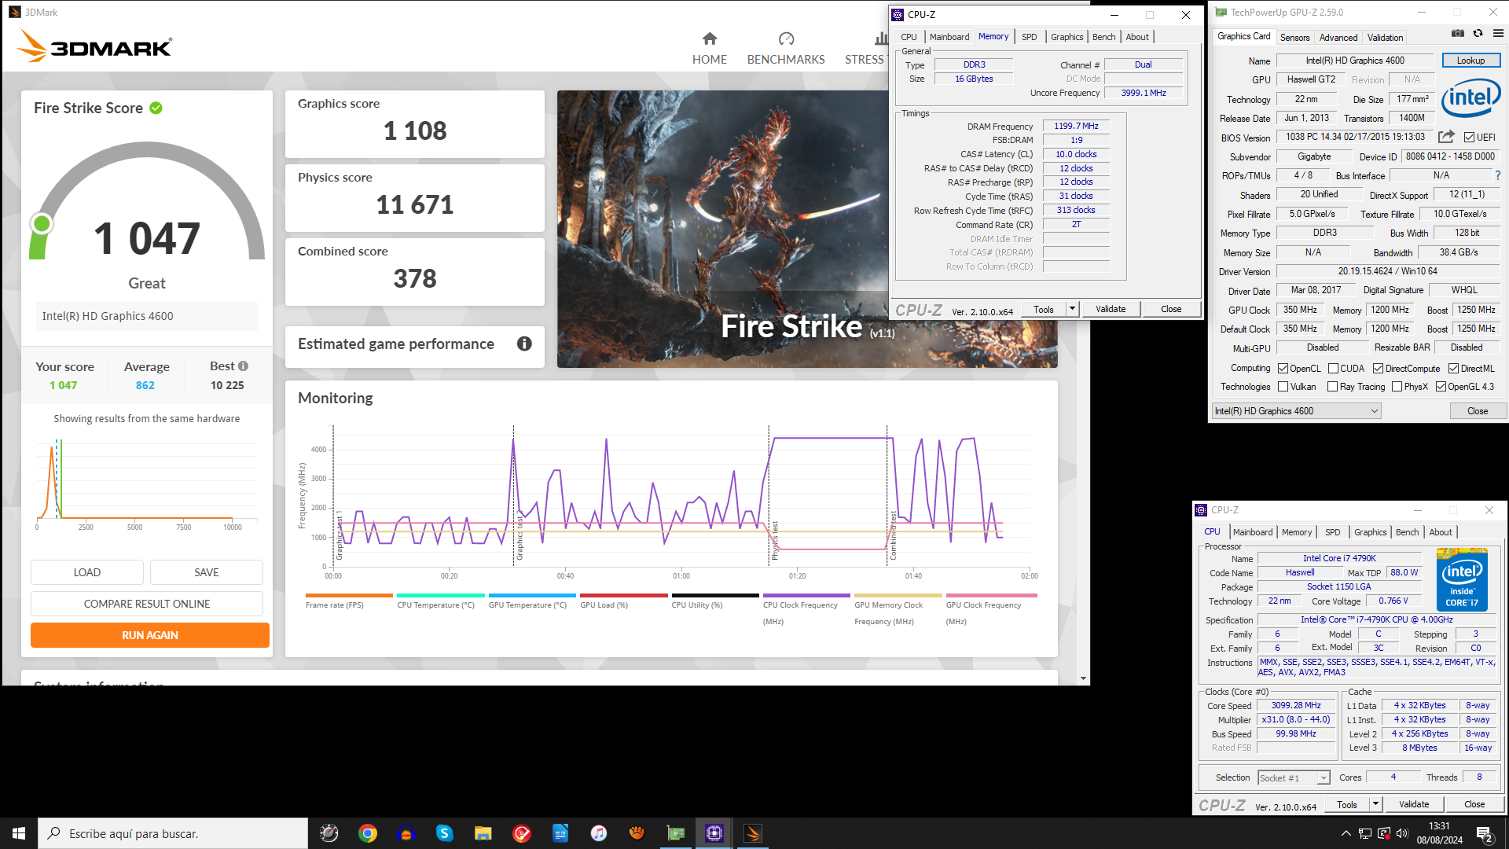Click the GPU-Z refresh icon
The image size is (1509, 849).
coord(1478,34)
